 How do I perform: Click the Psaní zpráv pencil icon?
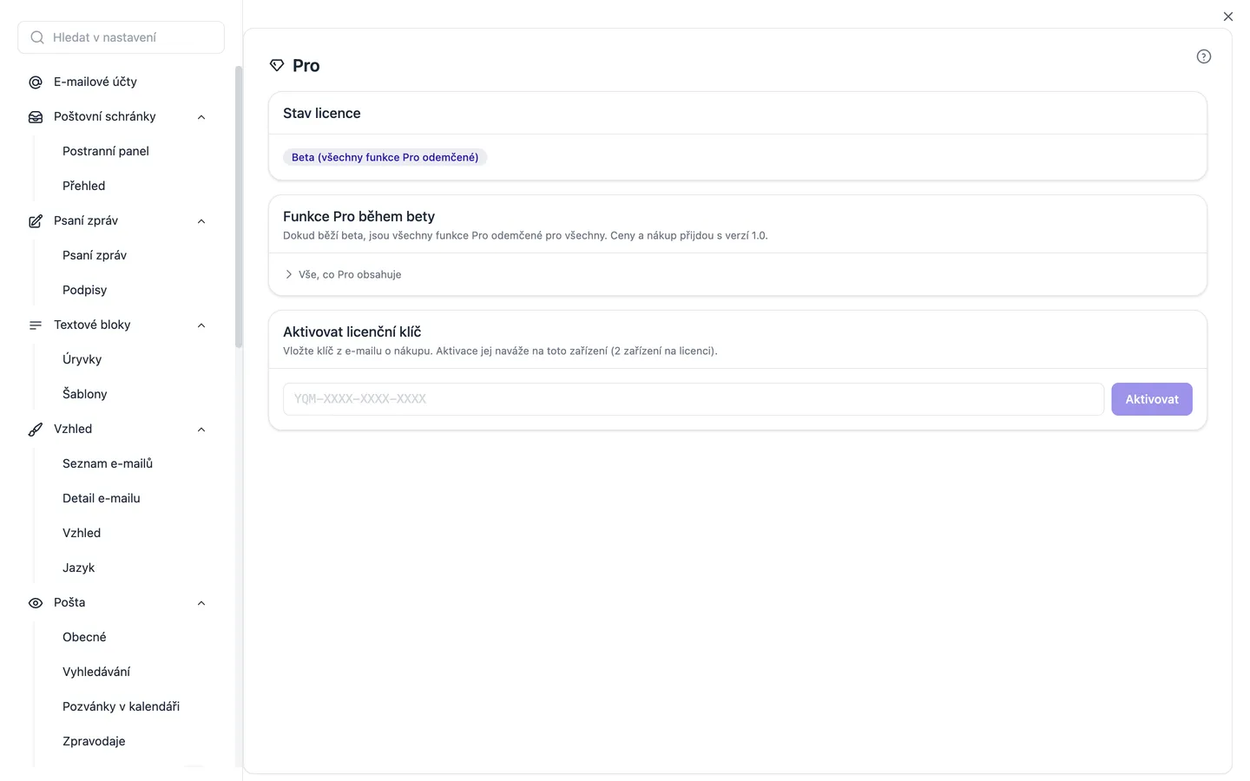36,221
